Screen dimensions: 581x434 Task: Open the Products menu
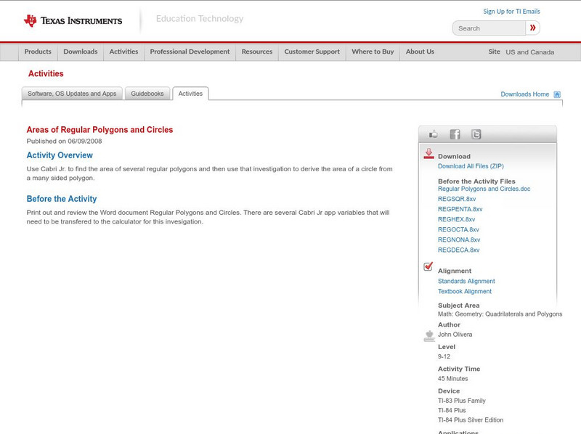[38, 52]
